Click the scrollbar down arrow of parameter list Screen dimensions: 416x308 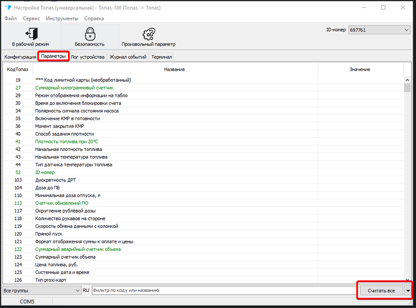pos(407,280)
